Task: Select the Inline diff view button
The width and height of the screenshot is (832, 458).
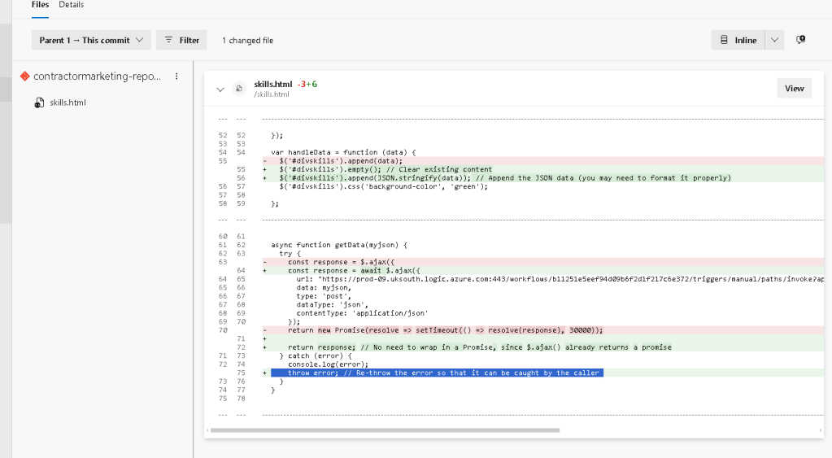Action: (738, 41)
